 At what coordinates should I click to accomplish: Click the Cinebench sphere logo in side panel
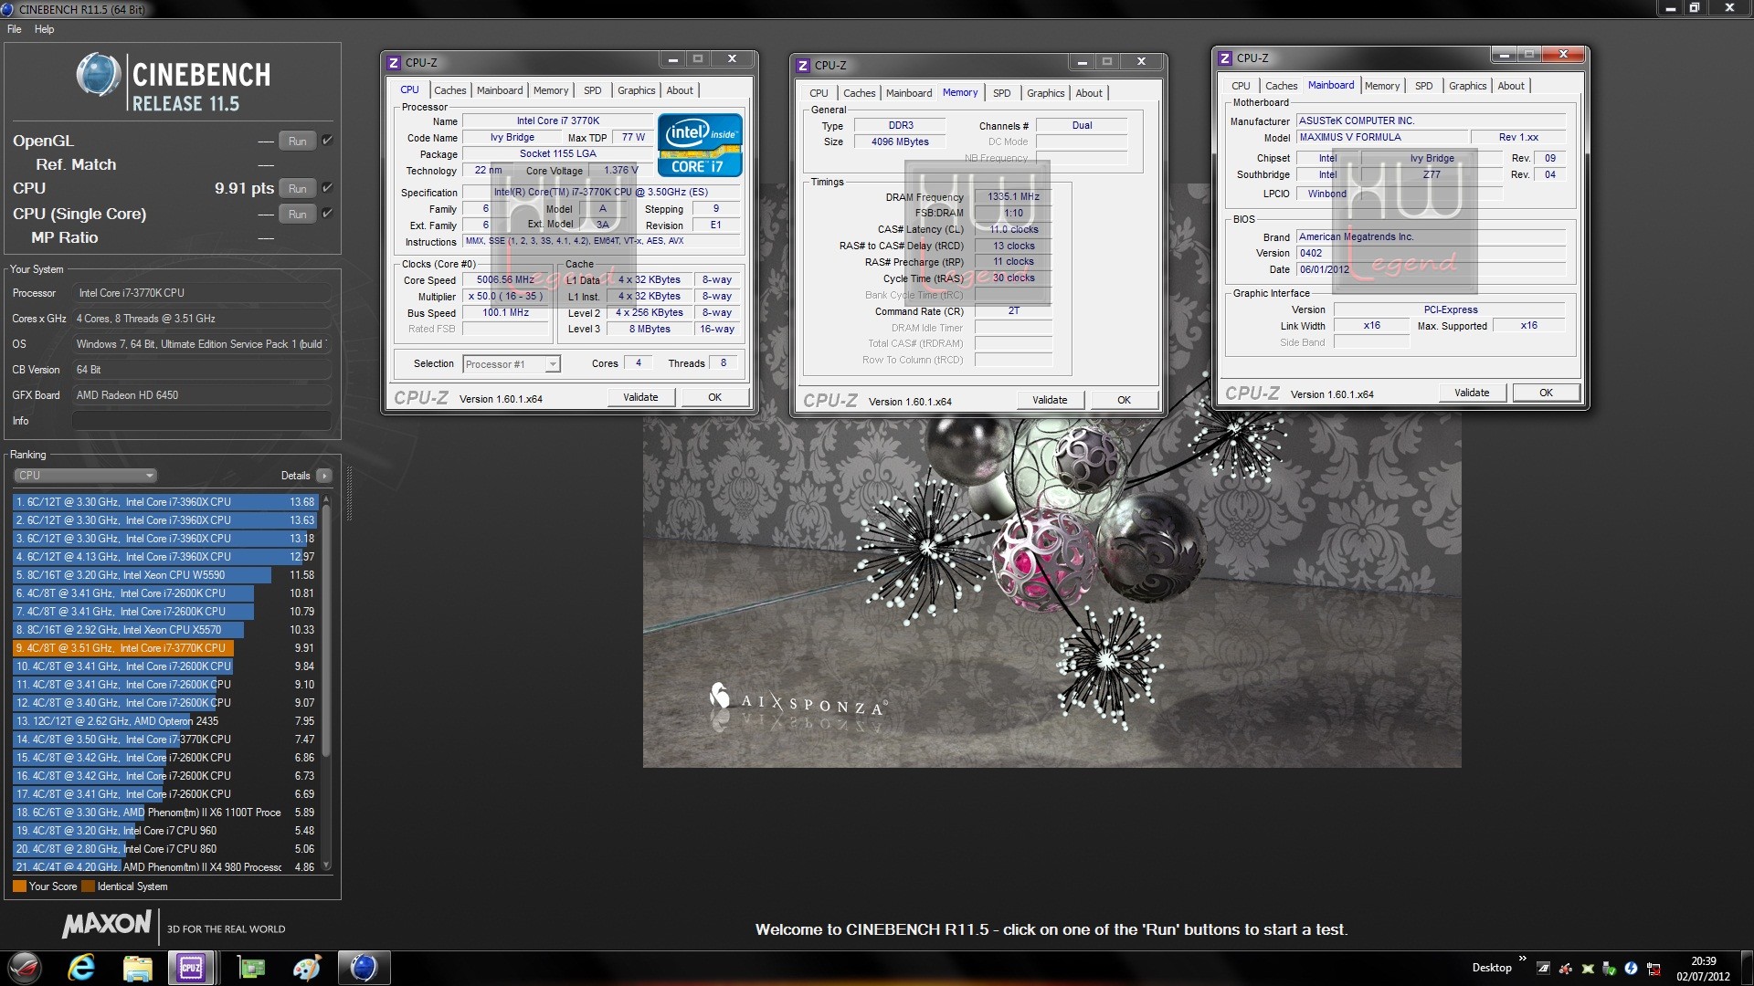coord(99,75)
